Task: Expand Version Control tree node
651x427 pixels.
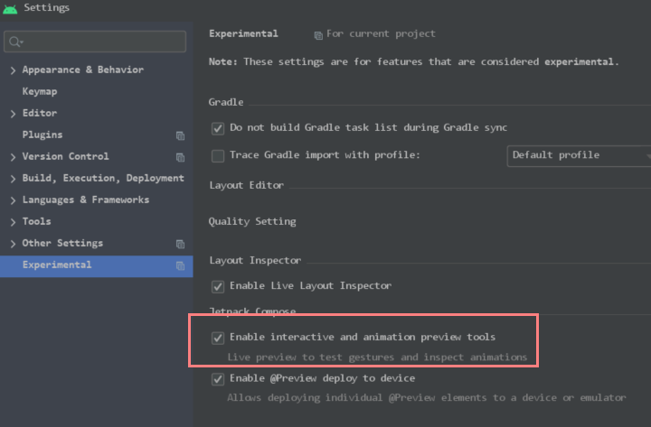Action: (x=13, y=157)
